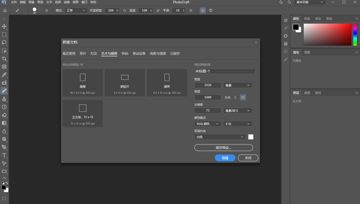Select the History Brush clock tool
360x204 pixels.
point(4,107)
